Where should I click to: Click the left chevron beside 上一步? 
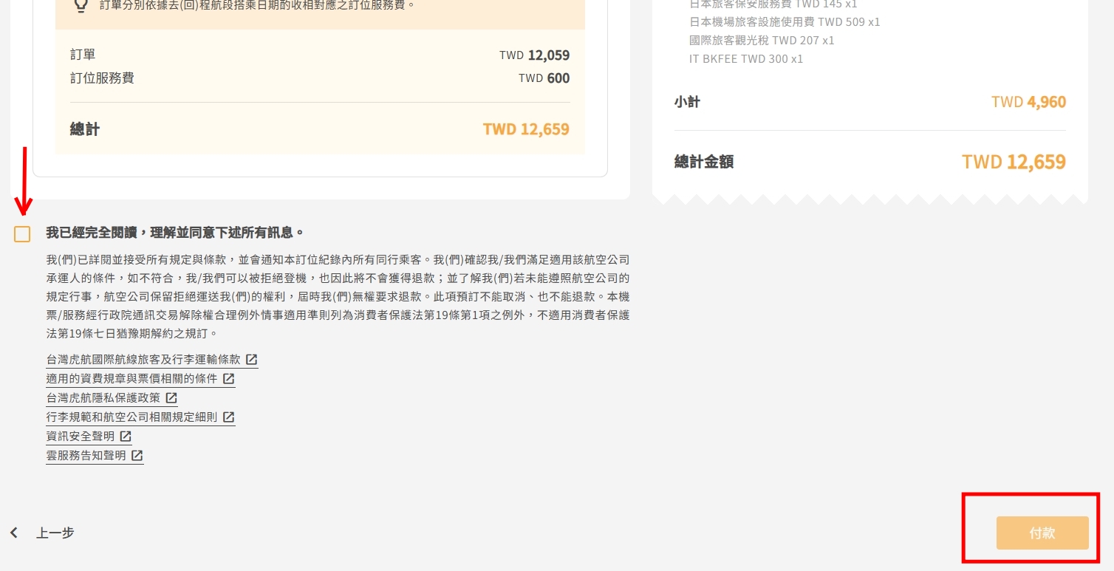(x=14, y=533)
